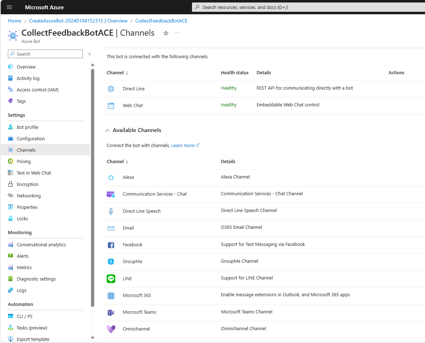
Task: Open the more options ellipsis beside title
Action: tap(177, 33)
